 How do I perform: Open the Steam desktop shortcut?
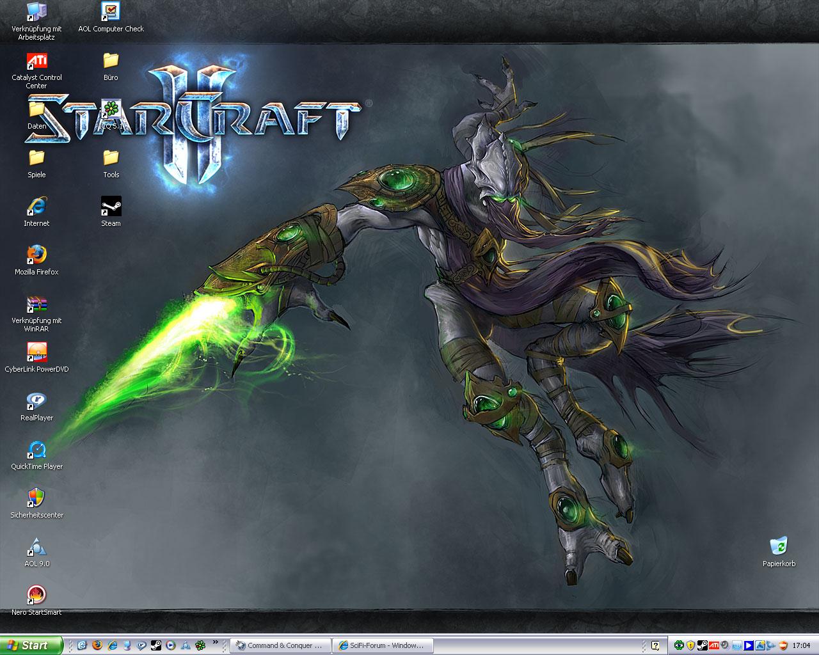click(111, 207)
